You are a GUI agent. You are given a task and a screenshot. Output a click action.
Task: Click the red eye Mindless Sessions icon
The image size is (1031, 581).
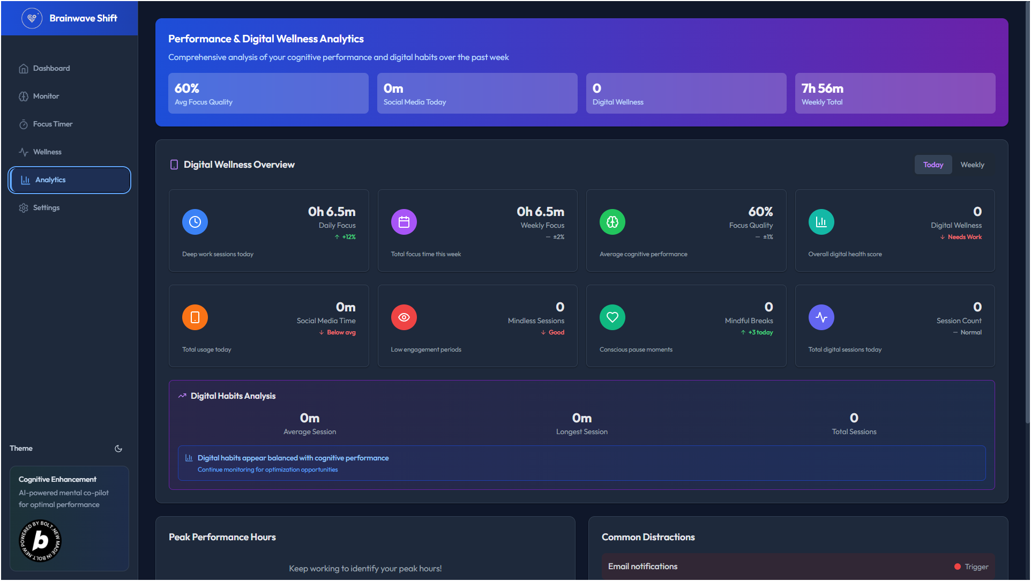pos(404,317)
